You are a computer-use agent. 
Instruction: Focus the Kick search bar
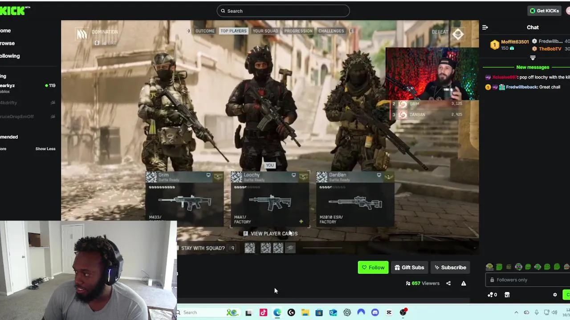[x=283, y=11]
